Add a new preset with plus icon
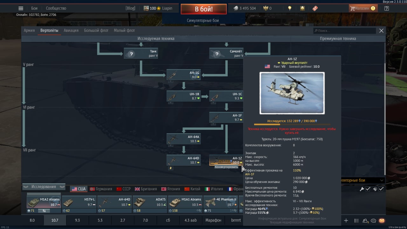The image size is (407, 229). 346,220
